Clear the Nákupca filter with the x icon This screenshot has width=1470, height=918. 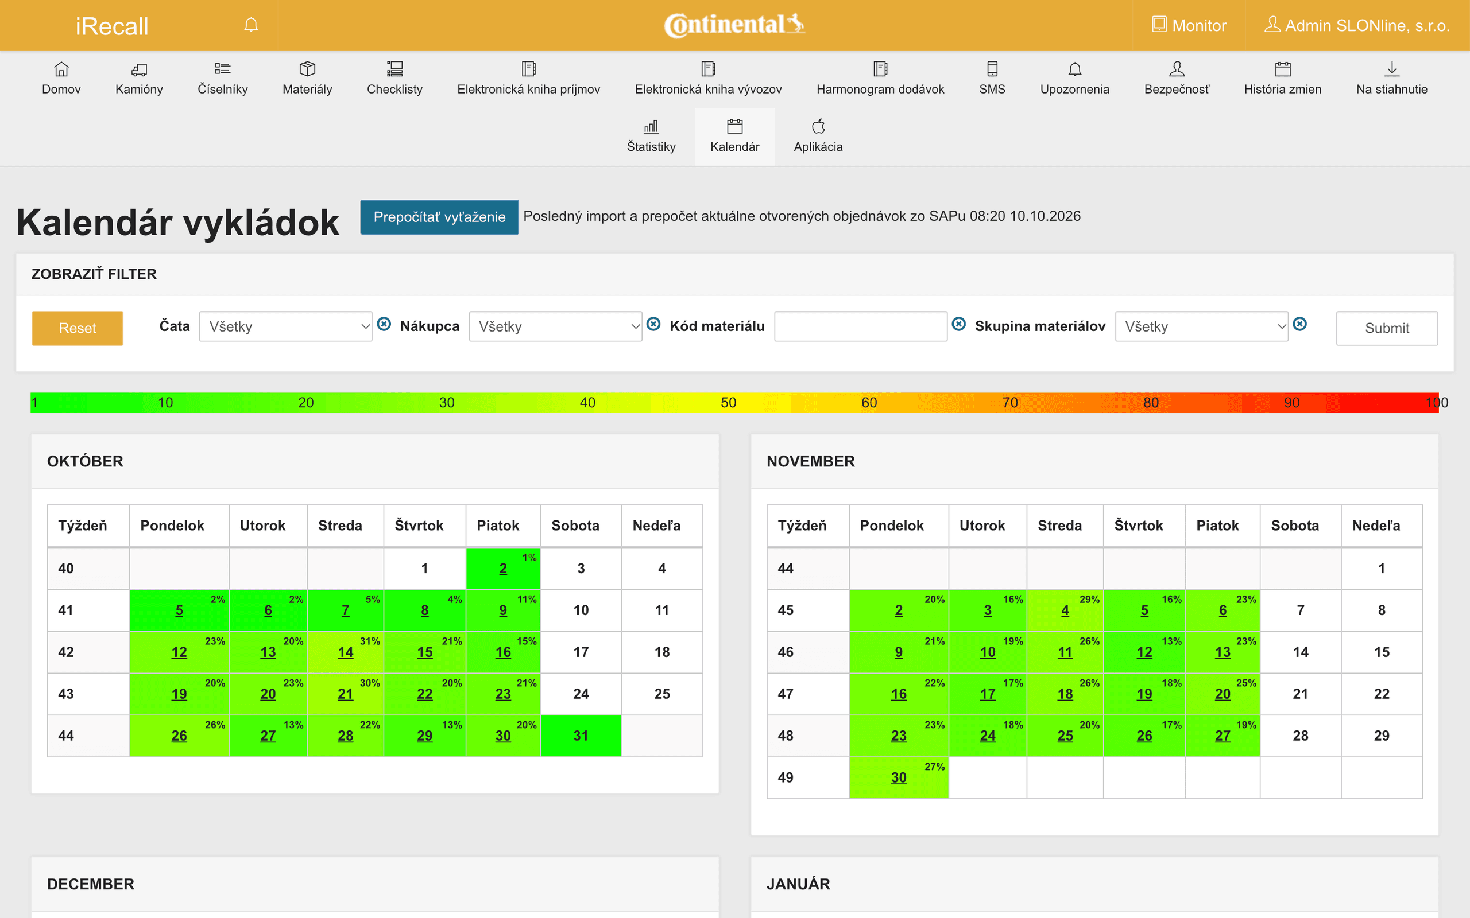(x=653, y=324)
